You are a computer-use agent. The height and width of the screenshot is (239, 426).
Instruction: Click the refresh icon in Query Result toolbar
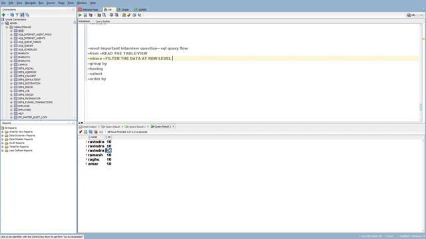(91, 132)
